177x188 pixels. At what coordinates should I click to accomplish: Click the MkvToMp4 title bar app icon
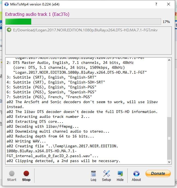click(x=7, y=4)
